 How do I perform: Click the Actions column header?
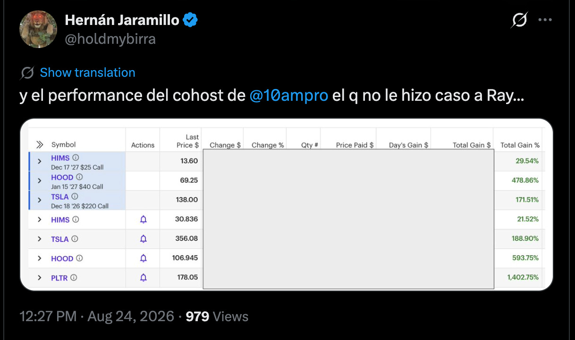pos(143,145)
